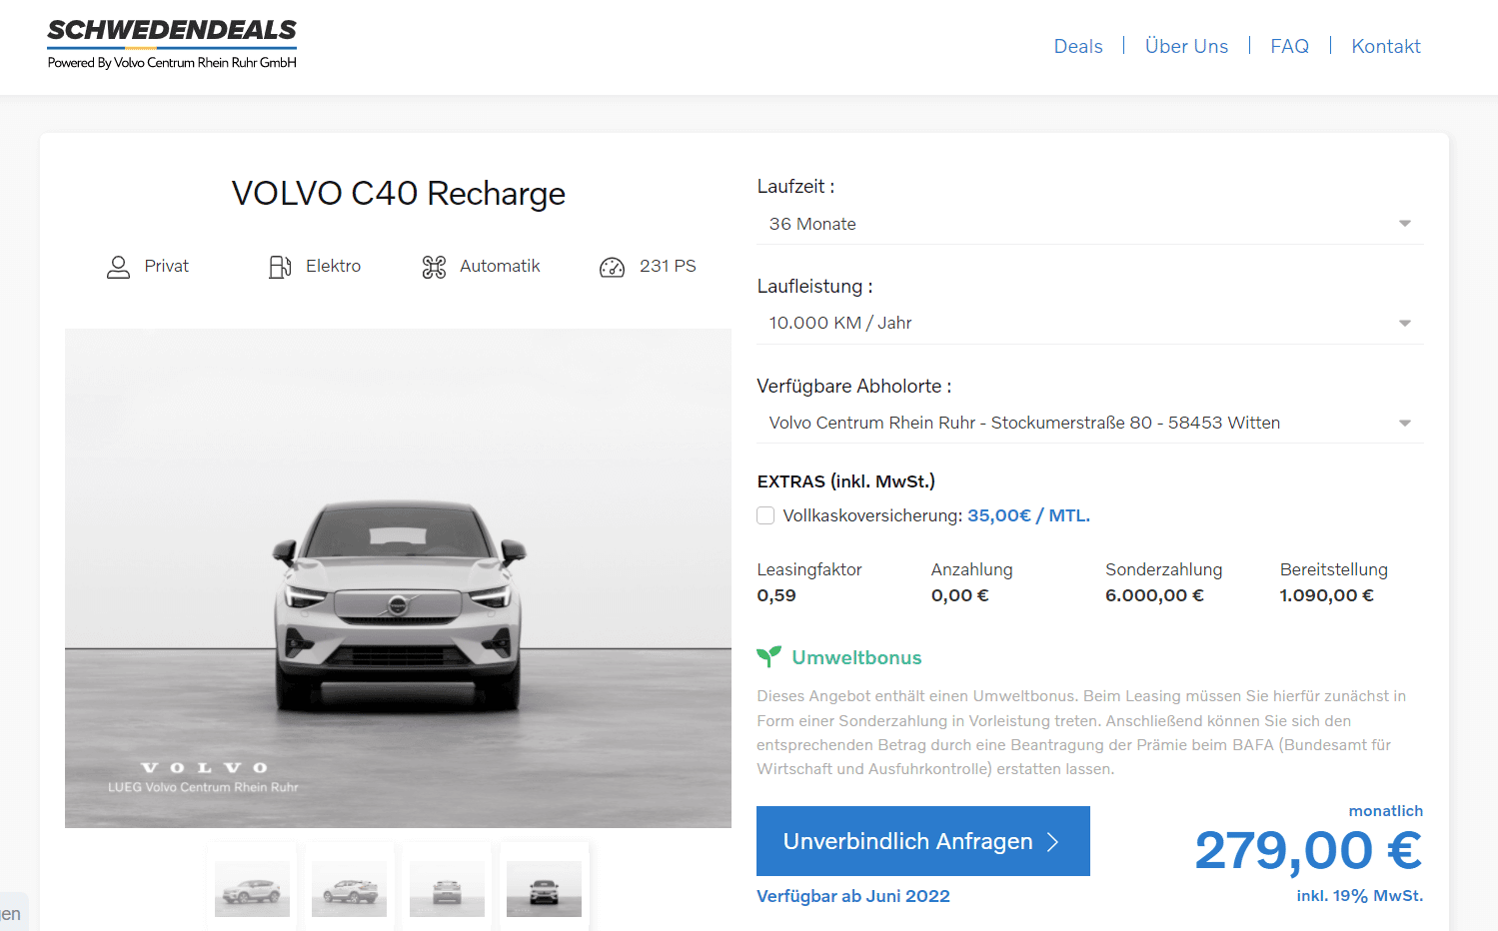Click the 231 PS speedometer icon
This screenshot has height=931, width=1498.
612,267
